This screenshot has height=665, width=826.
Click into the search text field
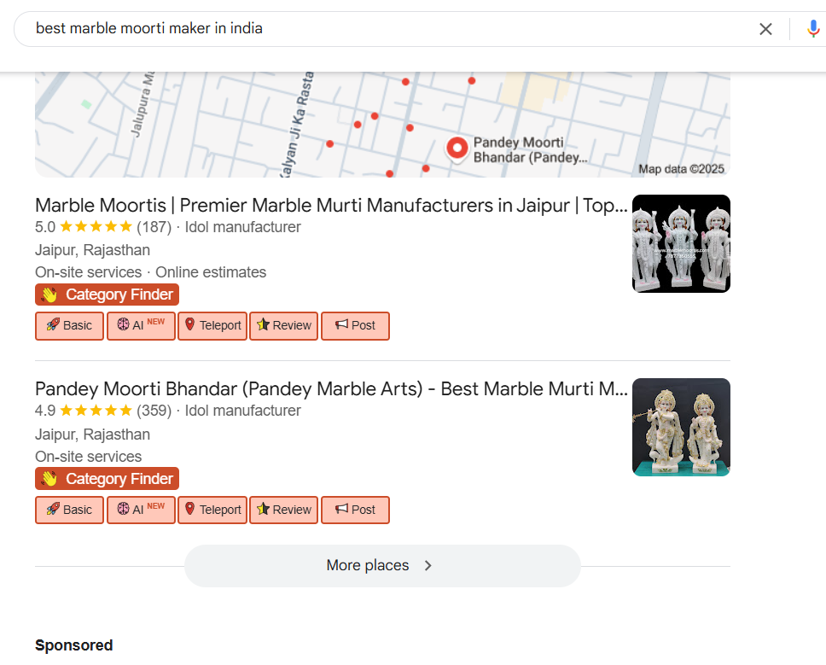pyautogui.click(x=384, y=29)
